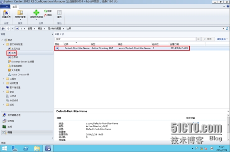230x152 pixels.
Task: Click the Refresh (刷新) ribbon button
Action: pyautogui.click(x=48, y=11)
